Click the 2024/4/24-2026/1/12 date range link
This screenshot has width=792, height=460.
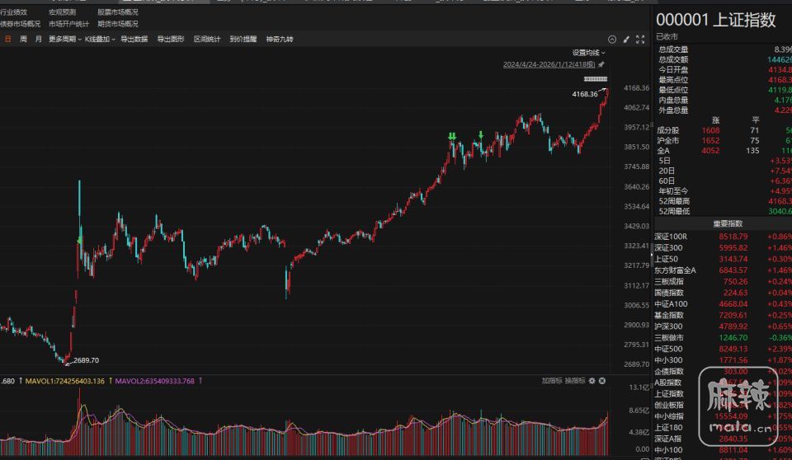point(549,64)
